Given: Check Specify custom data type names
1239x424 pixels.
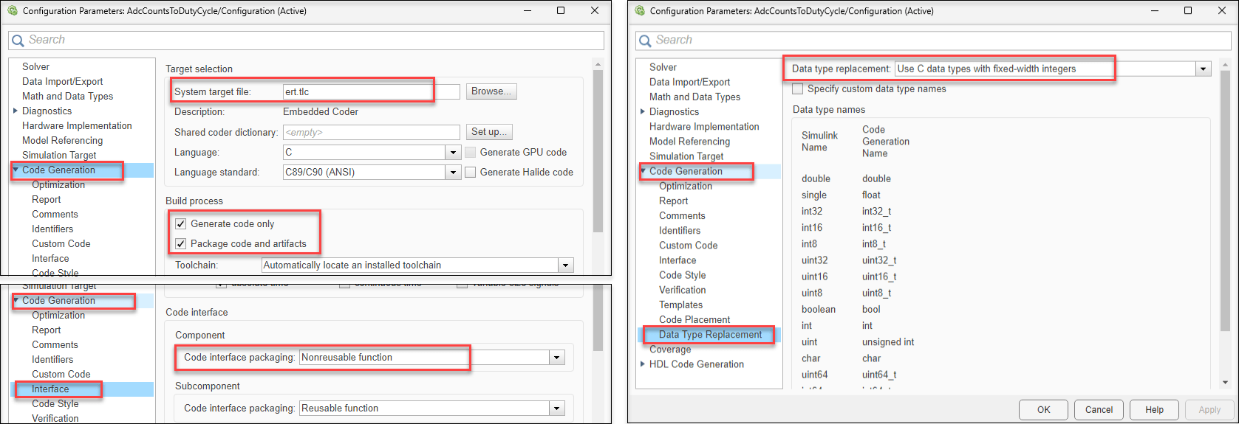Looking at the screenshot, I should click(x=798, y=89).
